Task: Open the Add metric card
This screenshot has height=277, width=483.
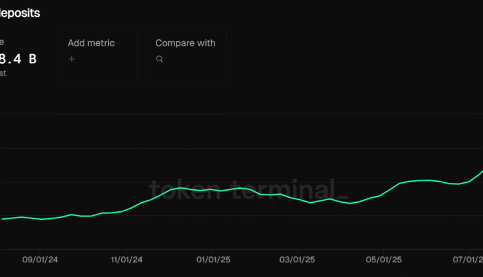Action: [x=97, y=57]
